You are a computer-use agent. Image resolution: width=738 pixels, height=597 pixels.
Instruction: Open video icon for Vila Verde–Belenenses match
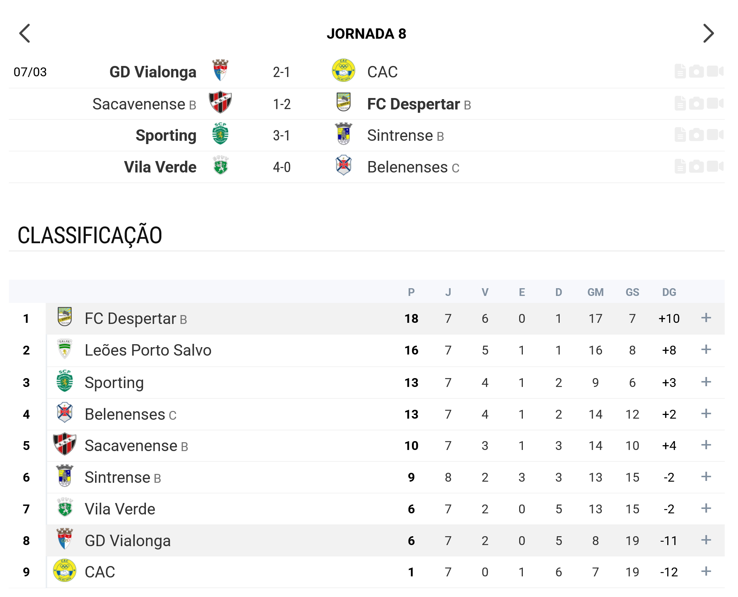[715, 167]
